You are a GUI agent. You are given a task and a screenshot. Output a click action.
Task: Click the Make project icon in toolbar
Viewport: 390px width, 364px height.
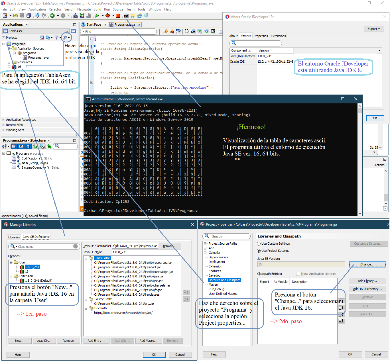76,16
